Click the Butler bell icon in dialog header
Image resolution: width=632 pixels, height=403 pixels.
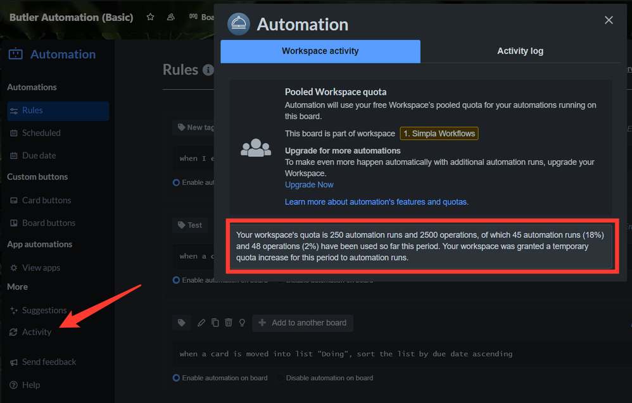239,24
